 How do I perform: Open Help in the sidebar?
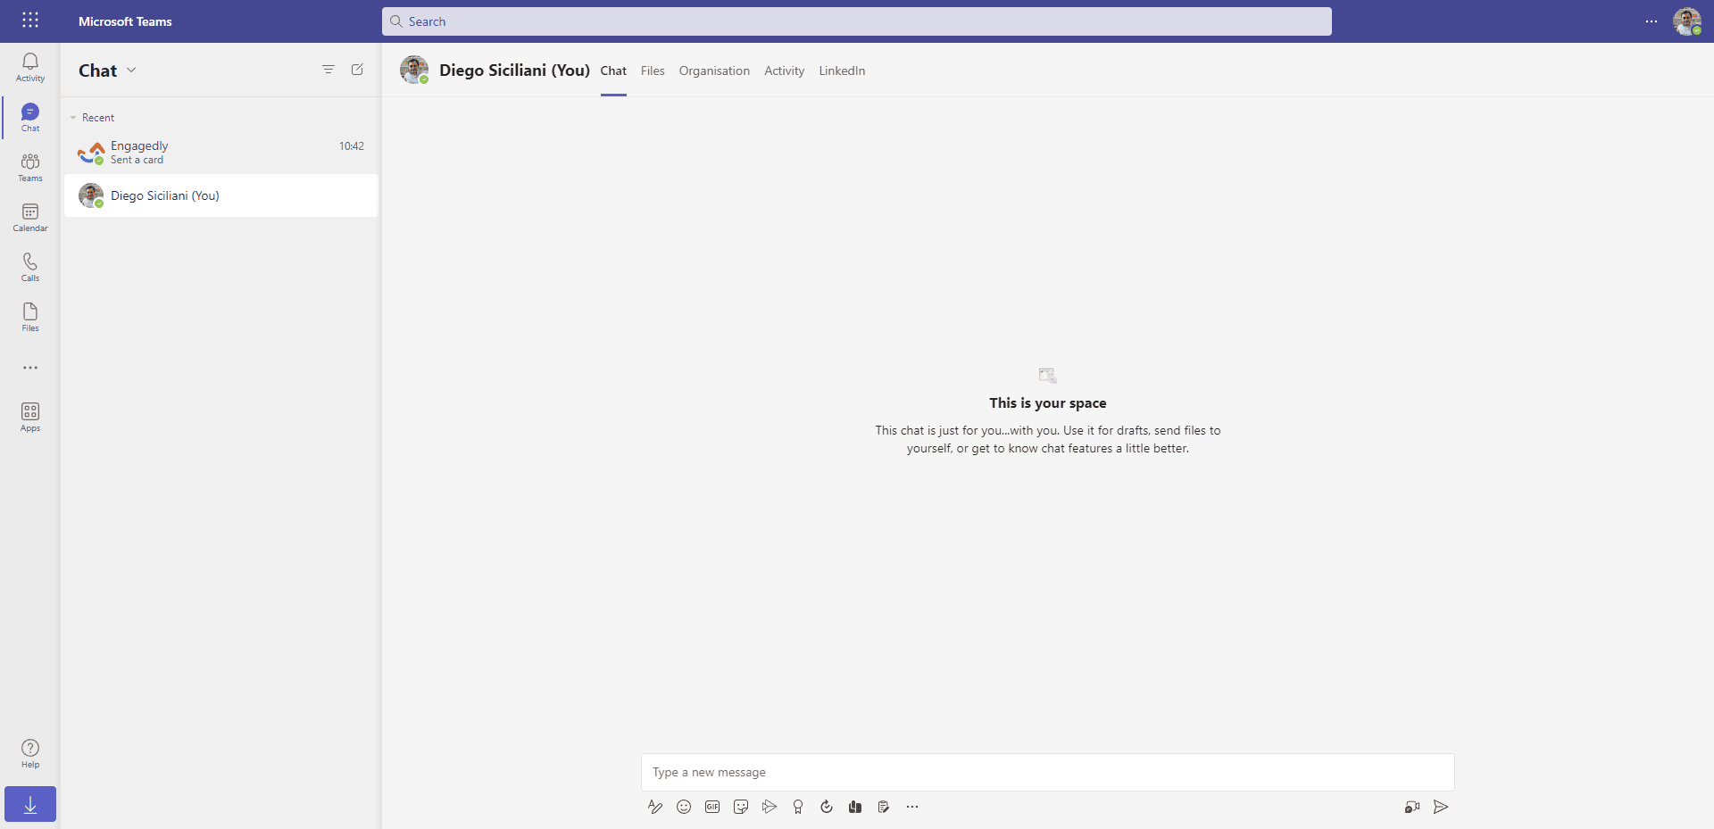point(30,754)
